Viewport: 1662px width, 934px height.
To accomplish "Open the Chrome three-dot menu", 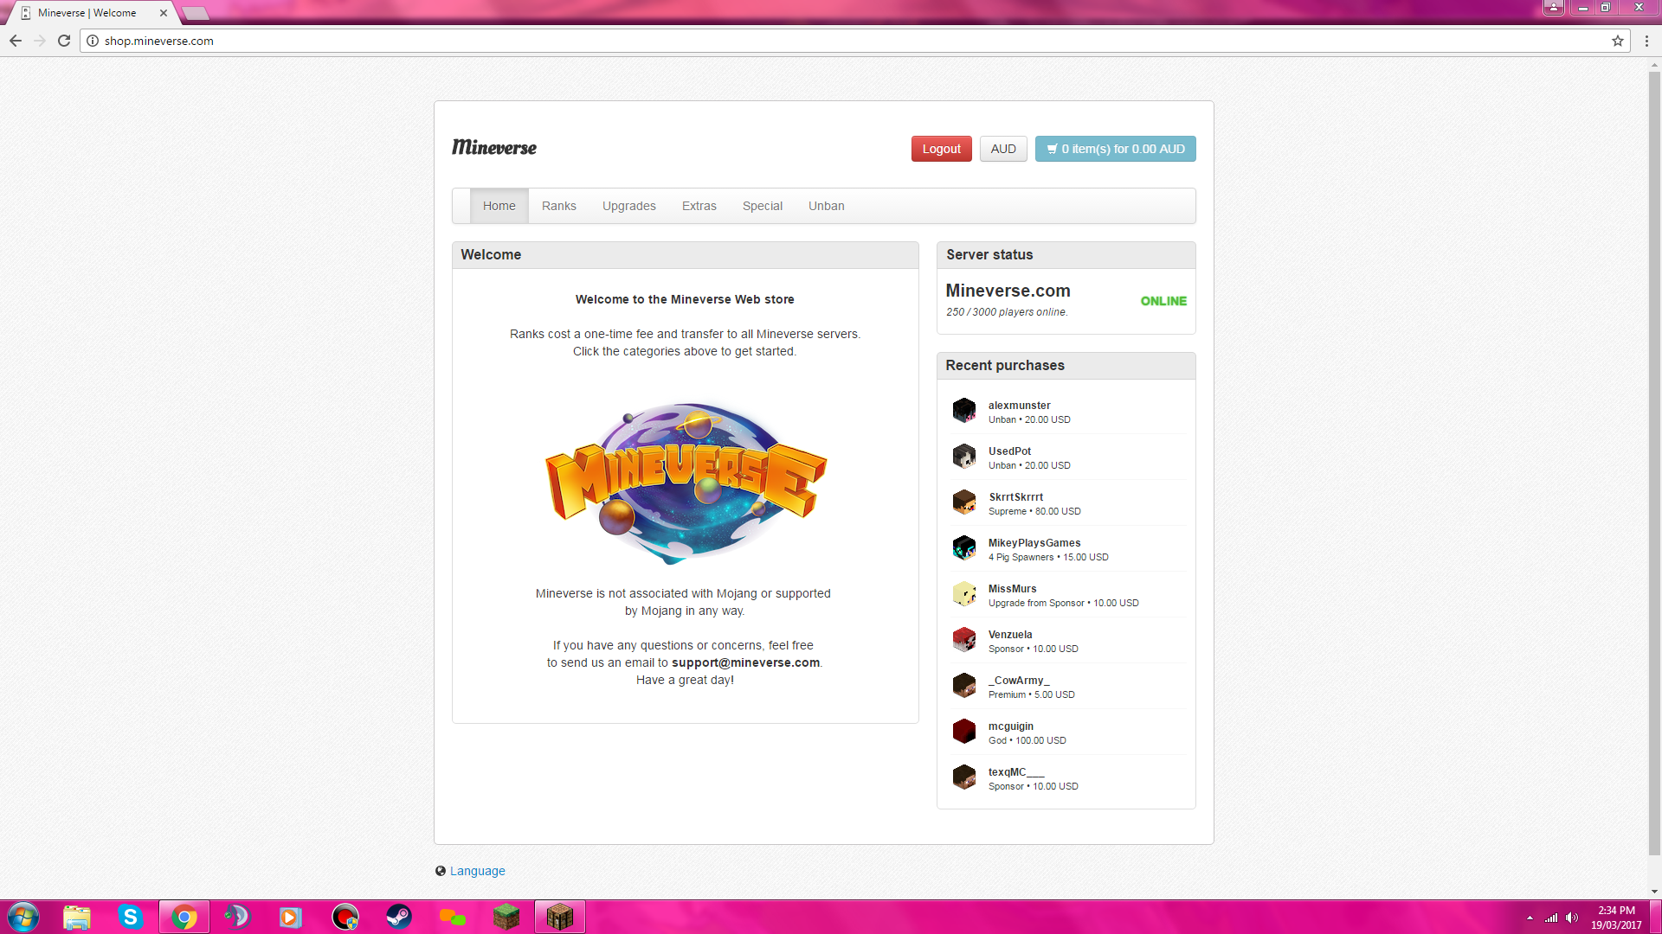I will [x=1646, y=41].
